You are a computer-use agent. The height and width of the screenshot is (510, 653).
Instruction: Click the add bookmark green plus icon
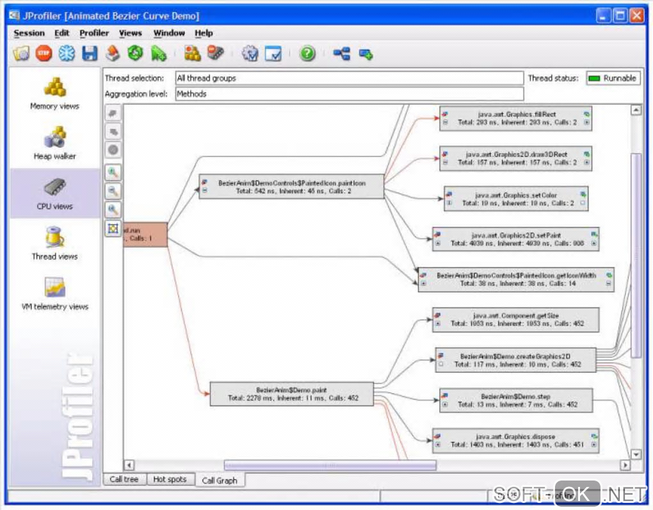point(366,54)
